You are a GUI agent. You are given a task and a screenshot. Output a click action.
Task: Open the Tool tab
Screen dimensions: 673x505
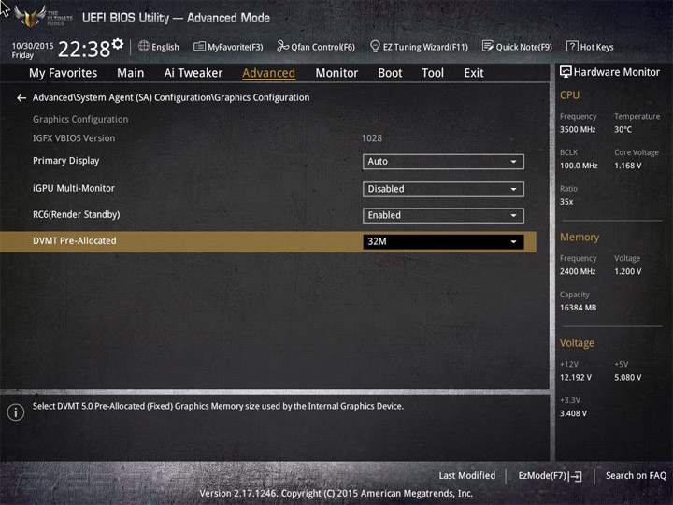[433, 73]
